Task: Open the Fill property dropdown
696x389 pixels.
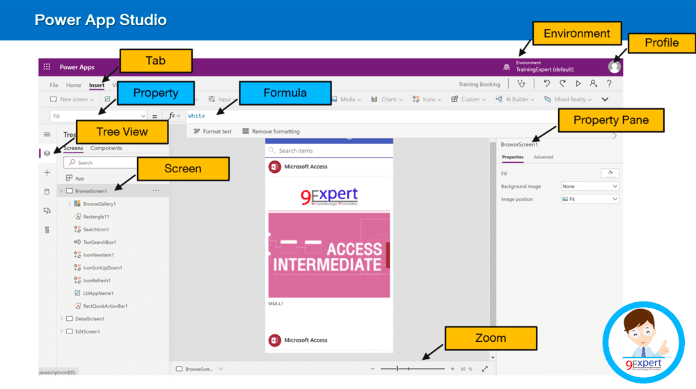Action: coord(98,116)
